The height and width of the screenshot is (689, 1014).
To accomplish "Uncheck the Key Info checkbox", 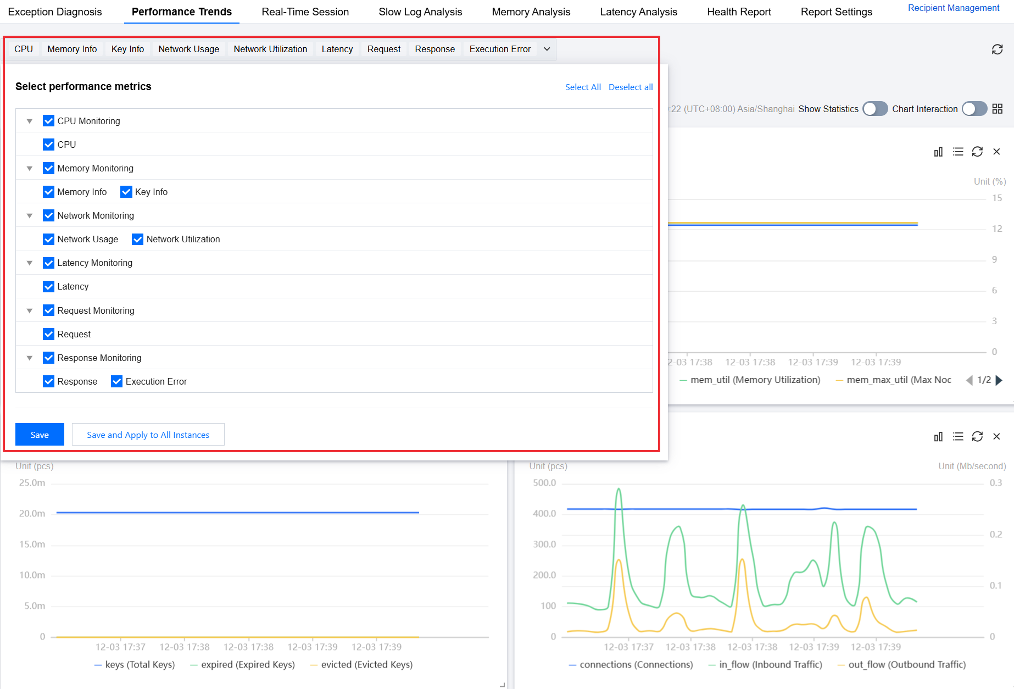I will [x=126, y=192].
